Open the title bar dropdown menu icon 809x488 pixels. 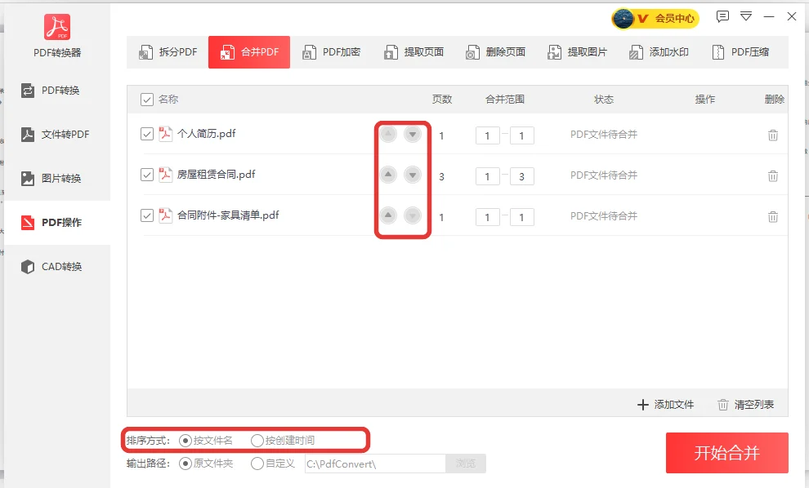(746, 16)
